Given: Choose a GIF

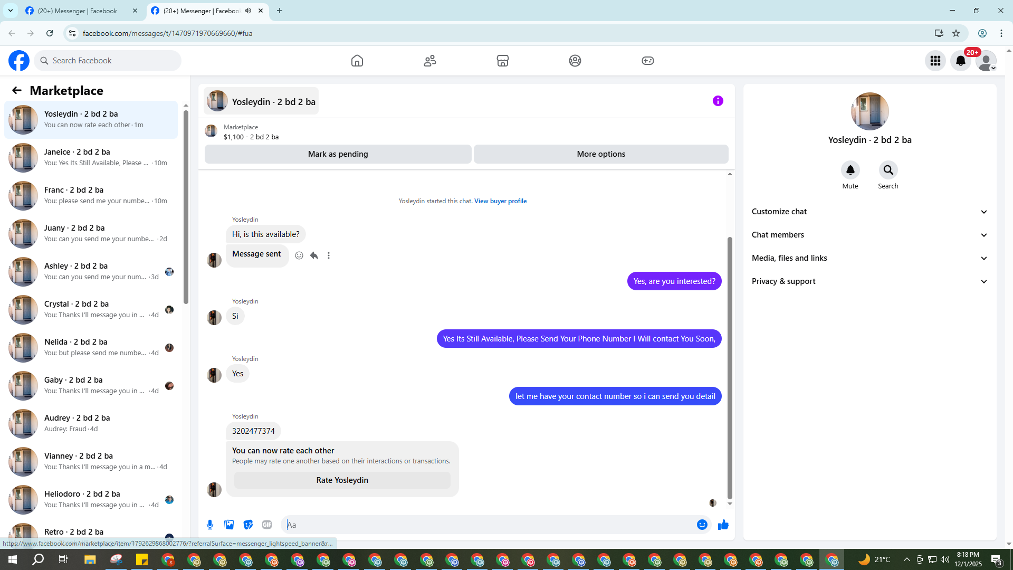Looking at the screenshot, I should pyautogui.click(x=267, y=525).
